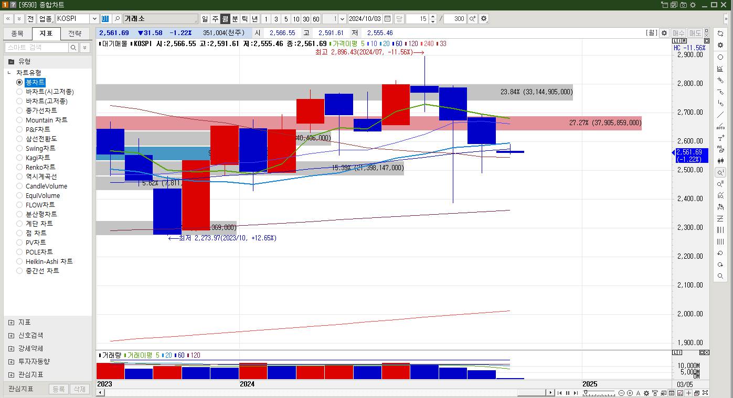Viewport: 733px width, 398px height.
Task: Select the circle drawing tool
Action: coord(720,57)
